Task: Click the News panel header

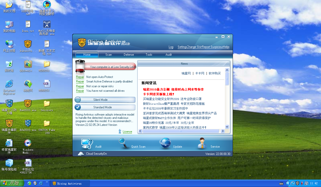Action: [x=184, y=64]
